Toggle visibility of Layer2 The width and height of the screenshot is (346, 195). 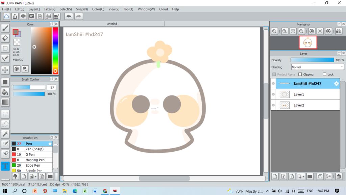pos(273,105)
